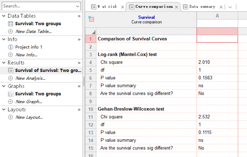Image resolution: width=247 pixels, height=157 pixels.
Task: Open the Survival: Two groups graph icon
Action: click(x=11, y=94)
